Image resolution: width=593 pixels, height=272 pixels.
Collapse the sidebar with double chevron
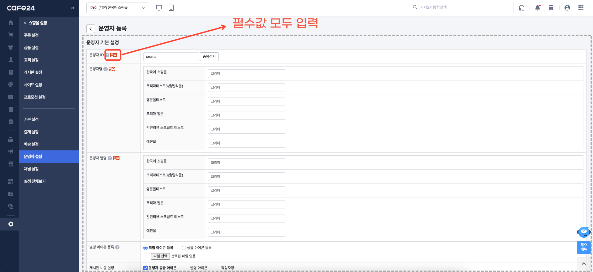(72, 8)
